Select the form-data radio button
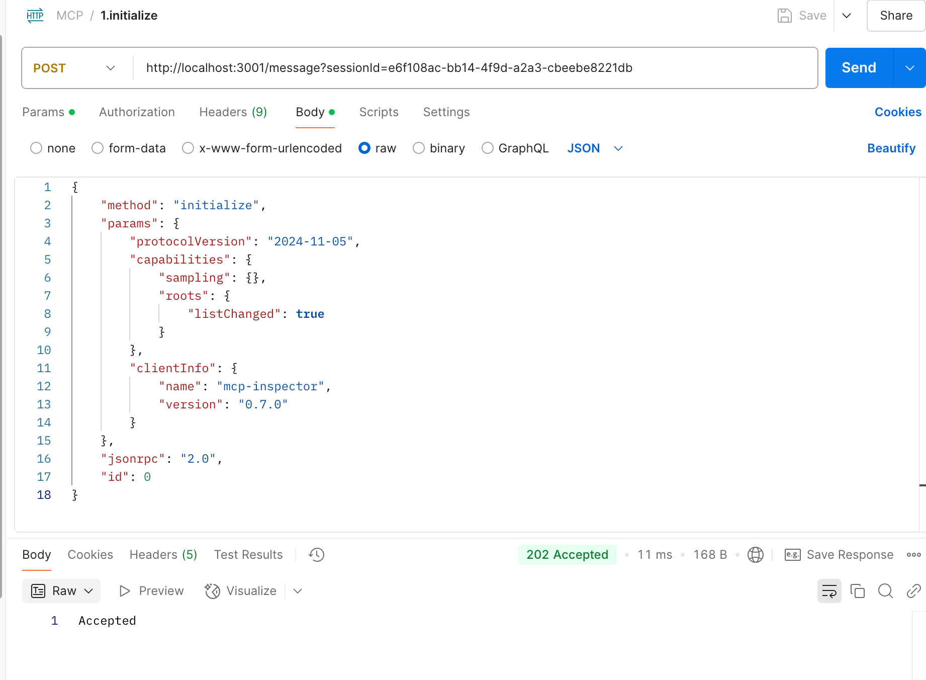Viewport: 926px width, 680px height. click(98, 148)
